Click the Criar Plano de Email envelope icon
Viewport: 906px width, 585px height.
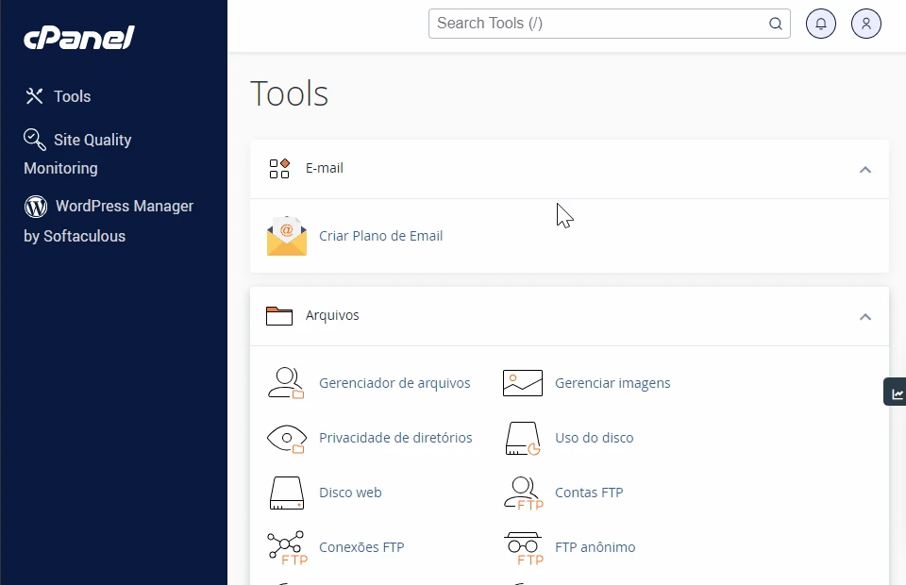[x=287, y=236]
